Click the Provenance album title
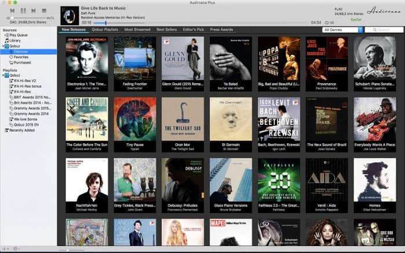The height and width of the screenshot is (253, 405). (x=326, y=84)
